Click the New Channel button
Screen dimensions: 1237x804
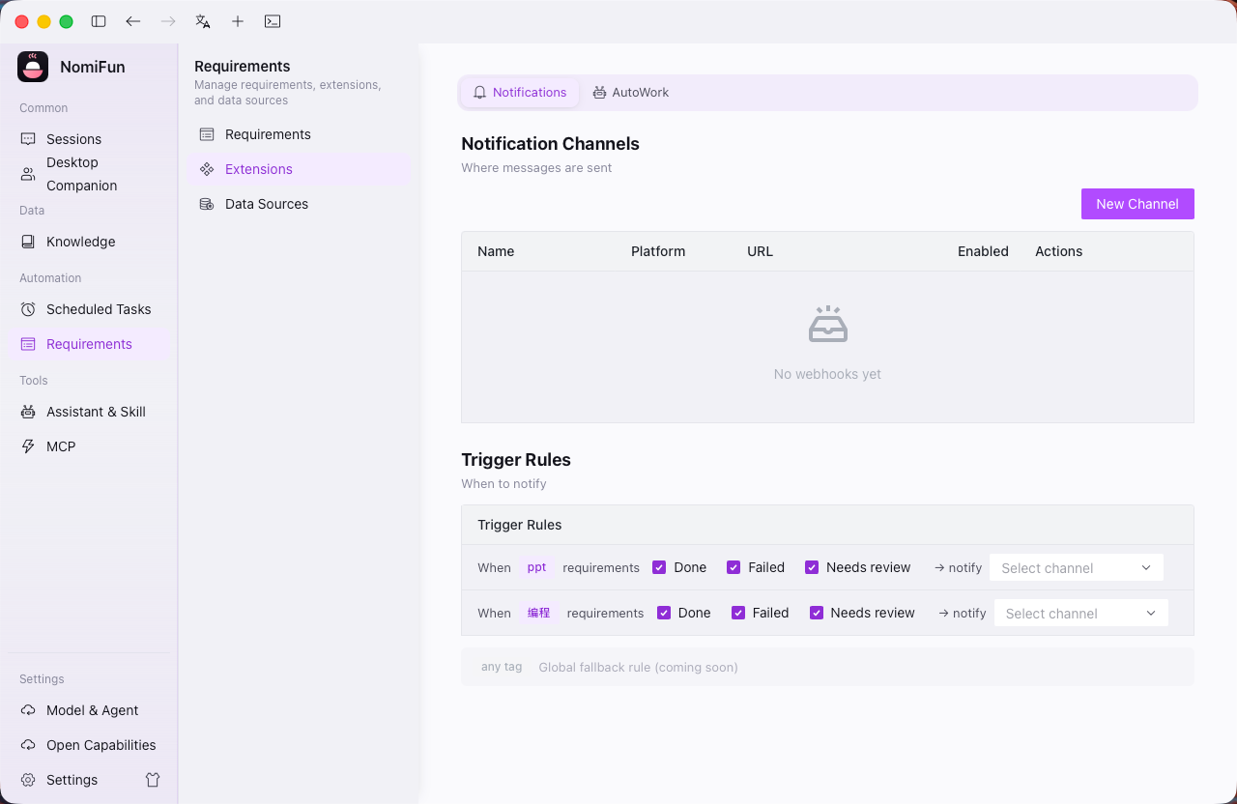[x=1137, y=204]
